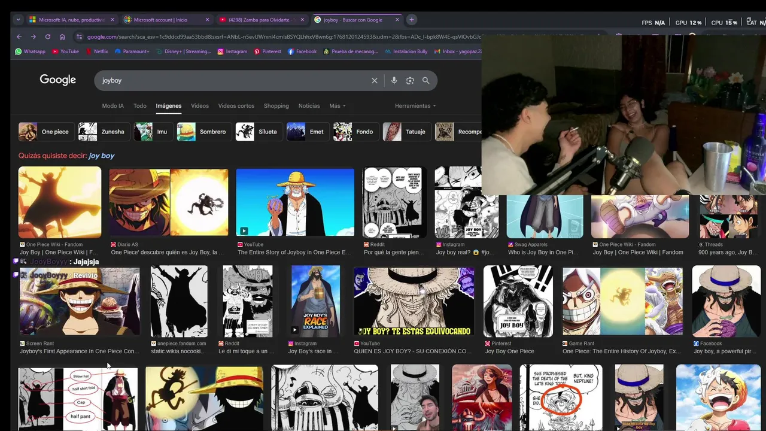Open Google Lens image search icon
This screenshot has width=766, height=431.
point(410,80)
